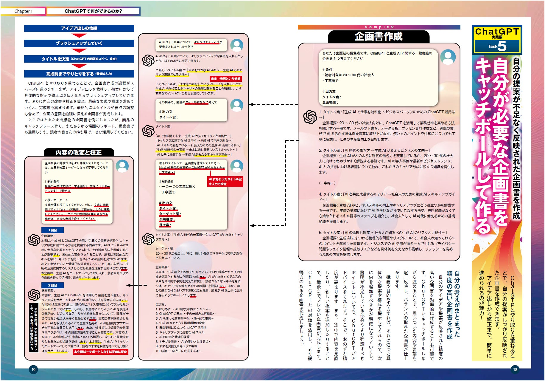Viewport: 545px width, 381px height.
Task: Click the outline item "5. 日常業務に役立つChatGPT活用法"
Action: click(x=181, y=328)
